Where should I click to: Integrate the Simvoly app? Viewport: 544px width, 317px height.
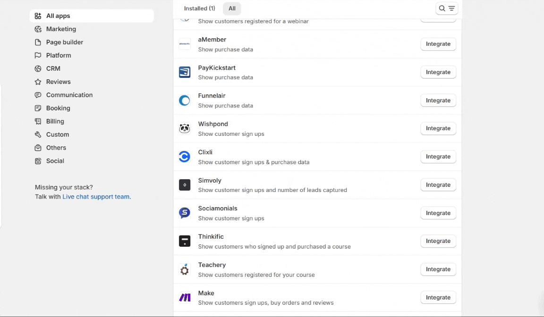pyautogui.click(x=438, y=185)
